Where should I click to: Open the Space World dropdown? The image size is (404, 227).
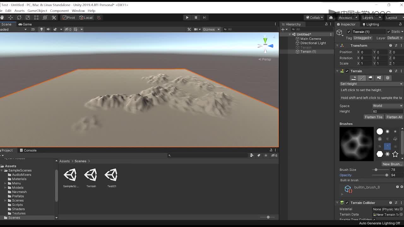point(388,106)
